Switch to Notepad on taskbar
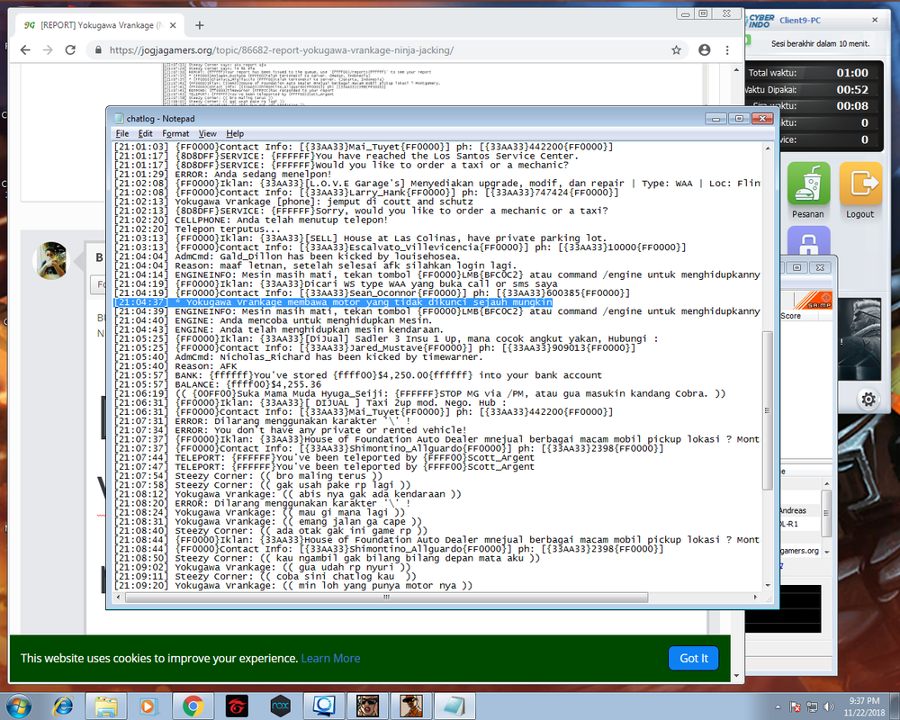900x720 pixels. (455, 706)
